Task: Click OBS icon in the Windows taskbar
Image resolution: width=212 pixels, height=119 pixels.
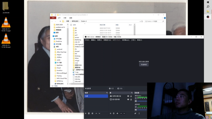Action: coord(208,17)
